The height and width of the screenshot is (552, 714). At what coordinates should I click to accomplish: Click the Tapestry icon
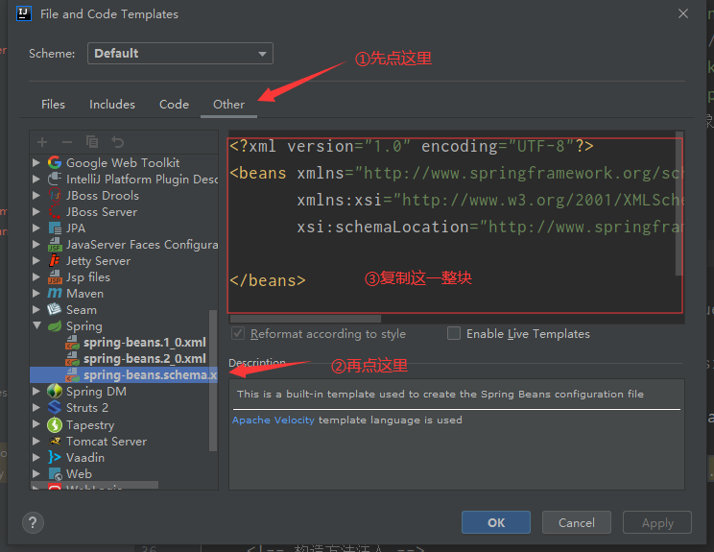pyautogui.click(x=55, y=425)
